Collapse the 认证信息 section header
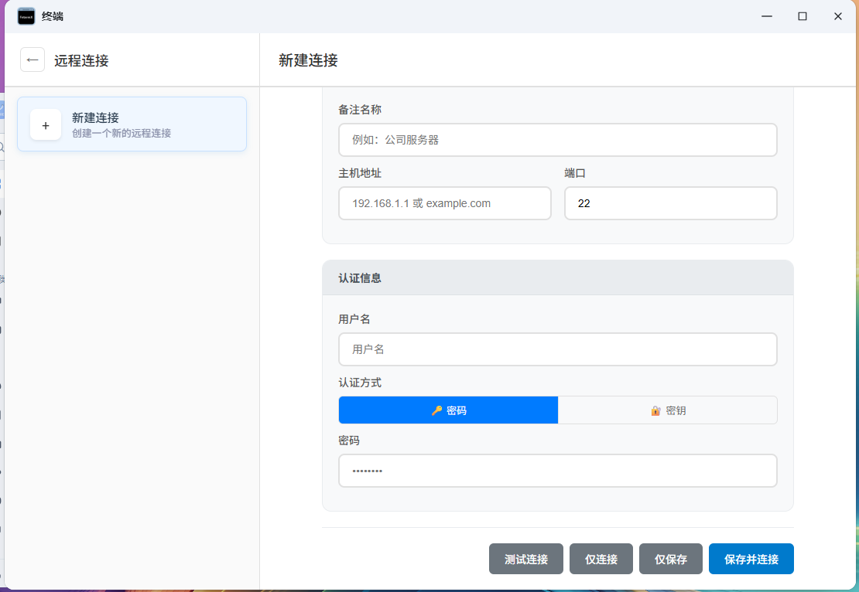The width and height of the screenshot is (859, 592). pos(557,278)
